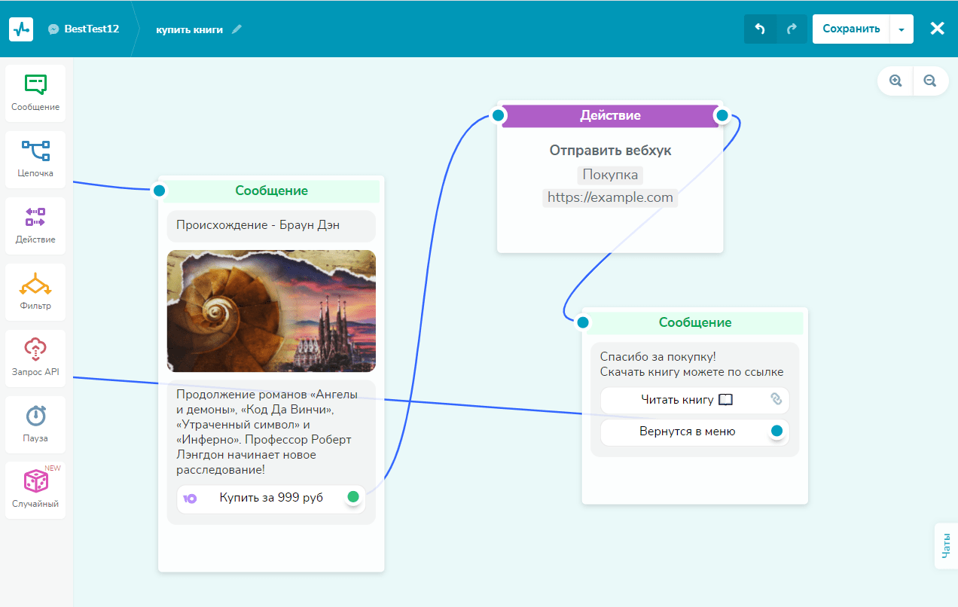Click the pencil icon to rename the flow

pos(236,29)
